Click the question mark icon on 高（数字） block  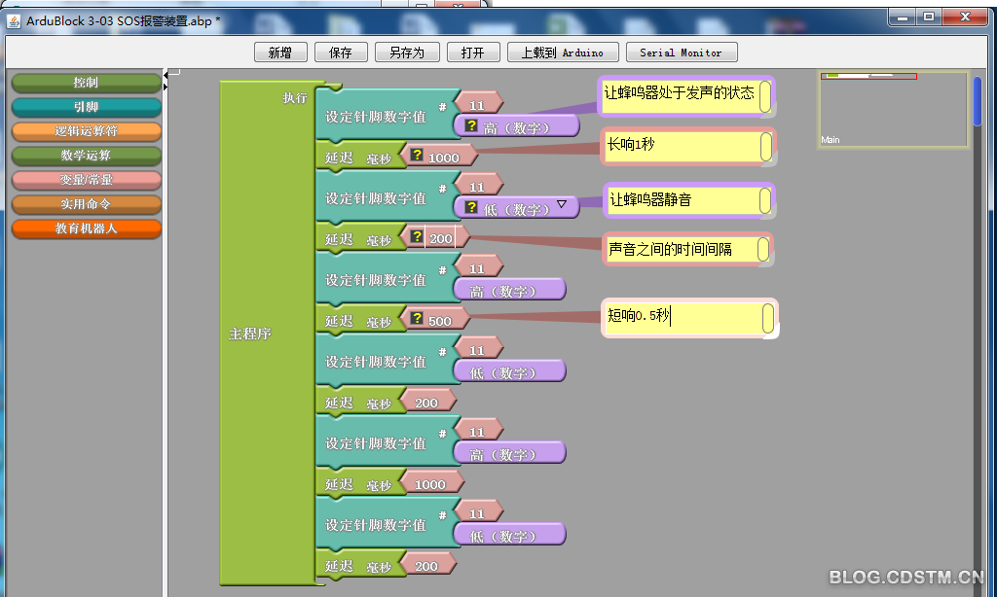pyautogui.click(x=471, y=126)
